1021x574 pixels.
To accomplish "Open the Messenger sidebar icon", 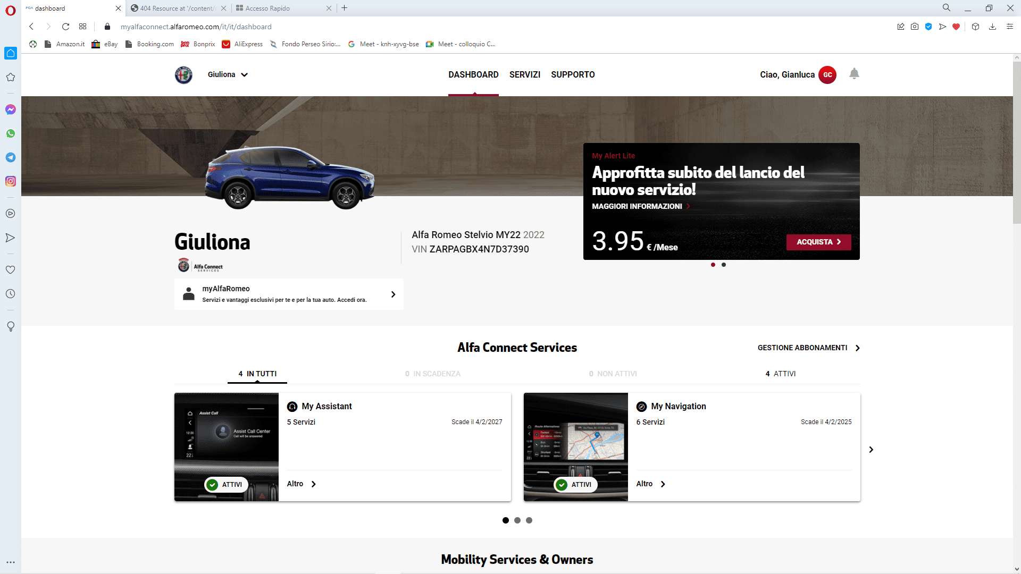I will click(10, 109).
